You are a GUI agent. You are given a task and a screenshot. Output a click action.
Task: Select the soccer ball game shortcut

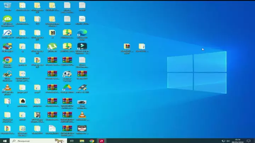(x=67, y=74)
